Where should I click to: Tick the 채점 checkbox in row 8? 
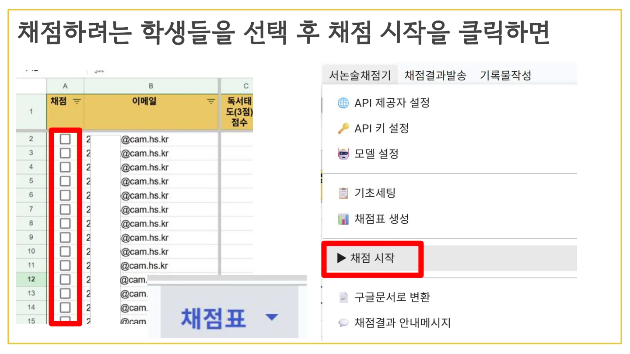65,223
